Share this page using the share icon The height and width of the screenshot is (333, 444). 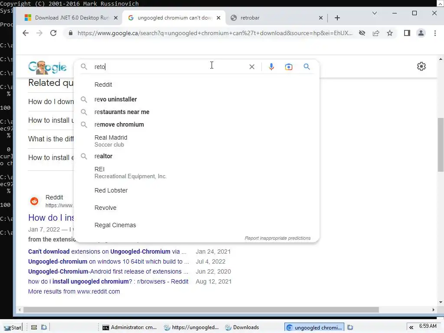[x=376, y=33]
